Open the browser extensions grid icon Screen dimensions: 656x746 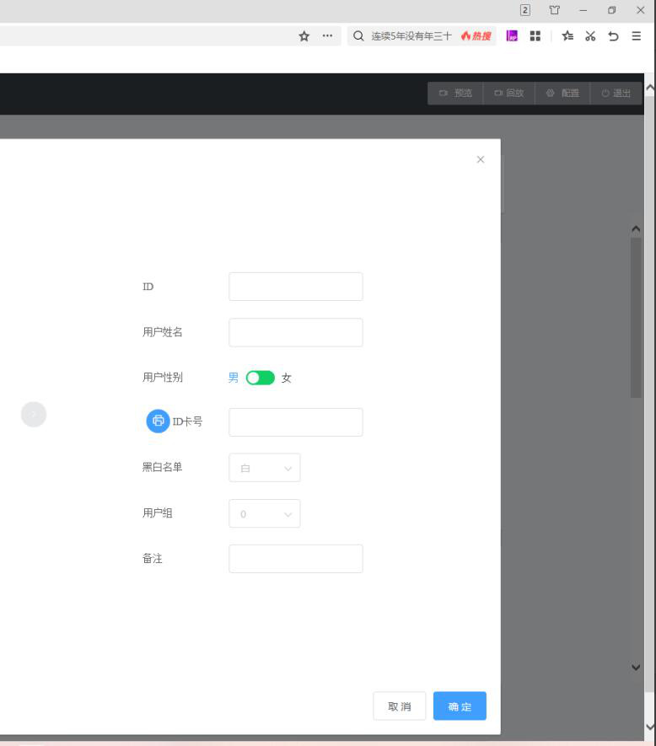coord(535,36)
